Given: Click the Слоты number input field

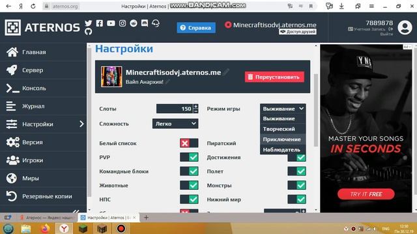Looking at the screenshot, I should 175,109.
